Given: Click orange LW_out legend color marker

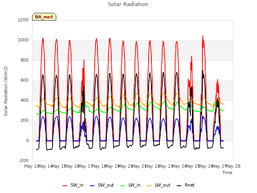Looking at the screenshot, I should (x=149, y=186).
